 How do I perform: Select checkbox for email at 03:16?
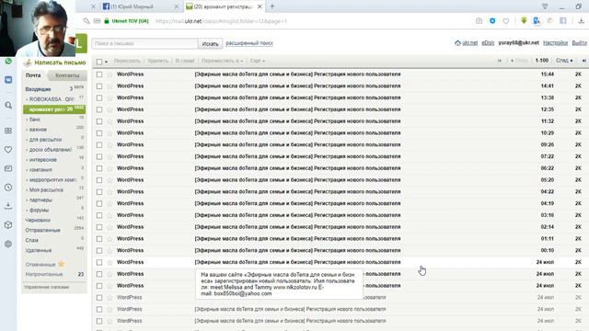click(x=99, y=215)
